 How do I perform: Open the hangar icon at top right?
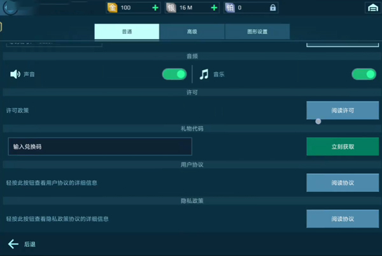[372, 8]
